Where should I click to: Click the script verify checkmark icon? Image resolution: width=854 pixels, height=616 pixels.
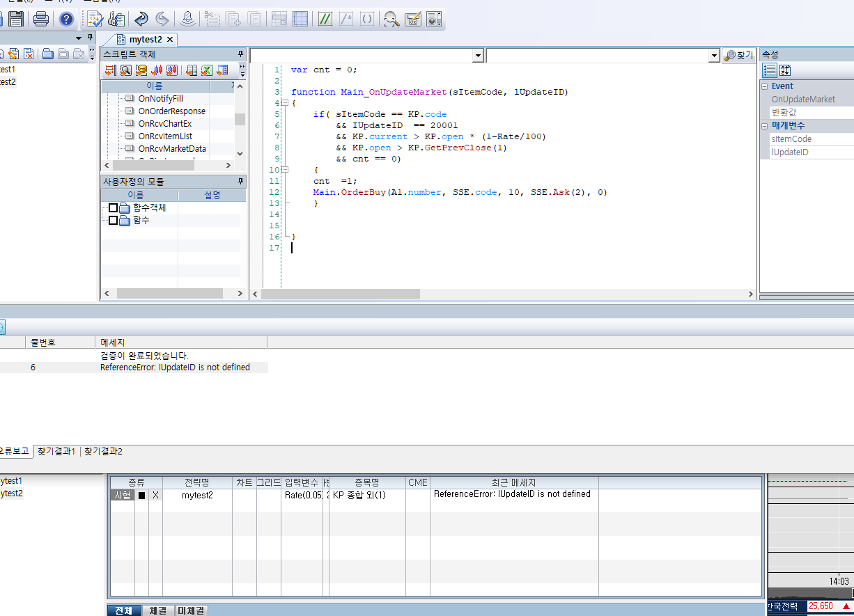point(95,19)
